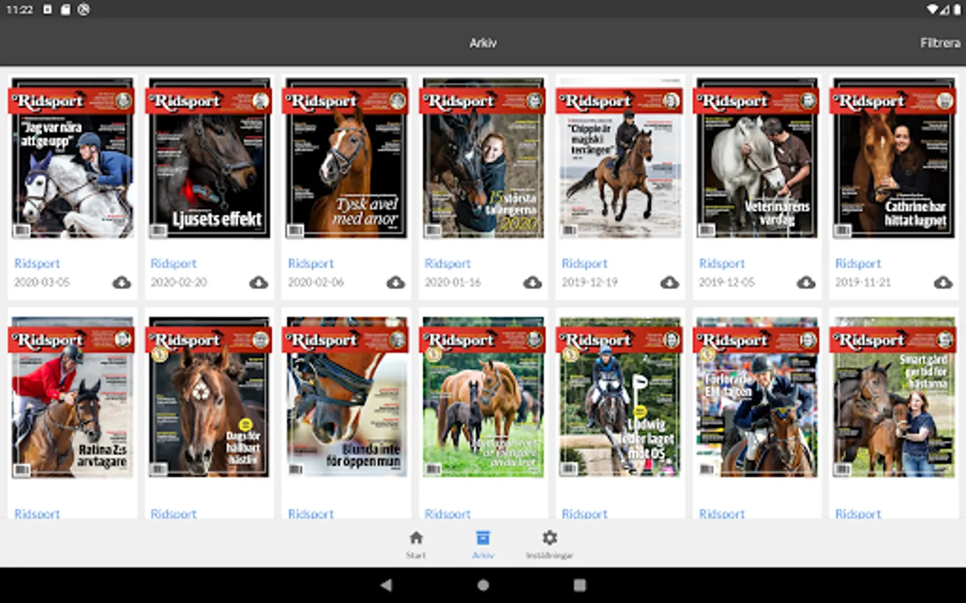The image size is (966, 603).
Task: Download the 2019-12-19 Ridsport issue
Action: [669, 283]
